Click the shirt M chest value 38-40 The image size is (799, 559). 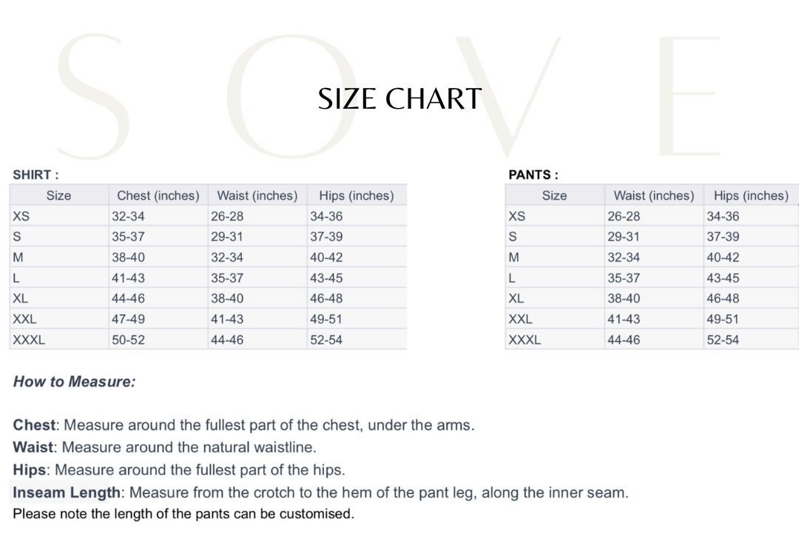point(128,258)
